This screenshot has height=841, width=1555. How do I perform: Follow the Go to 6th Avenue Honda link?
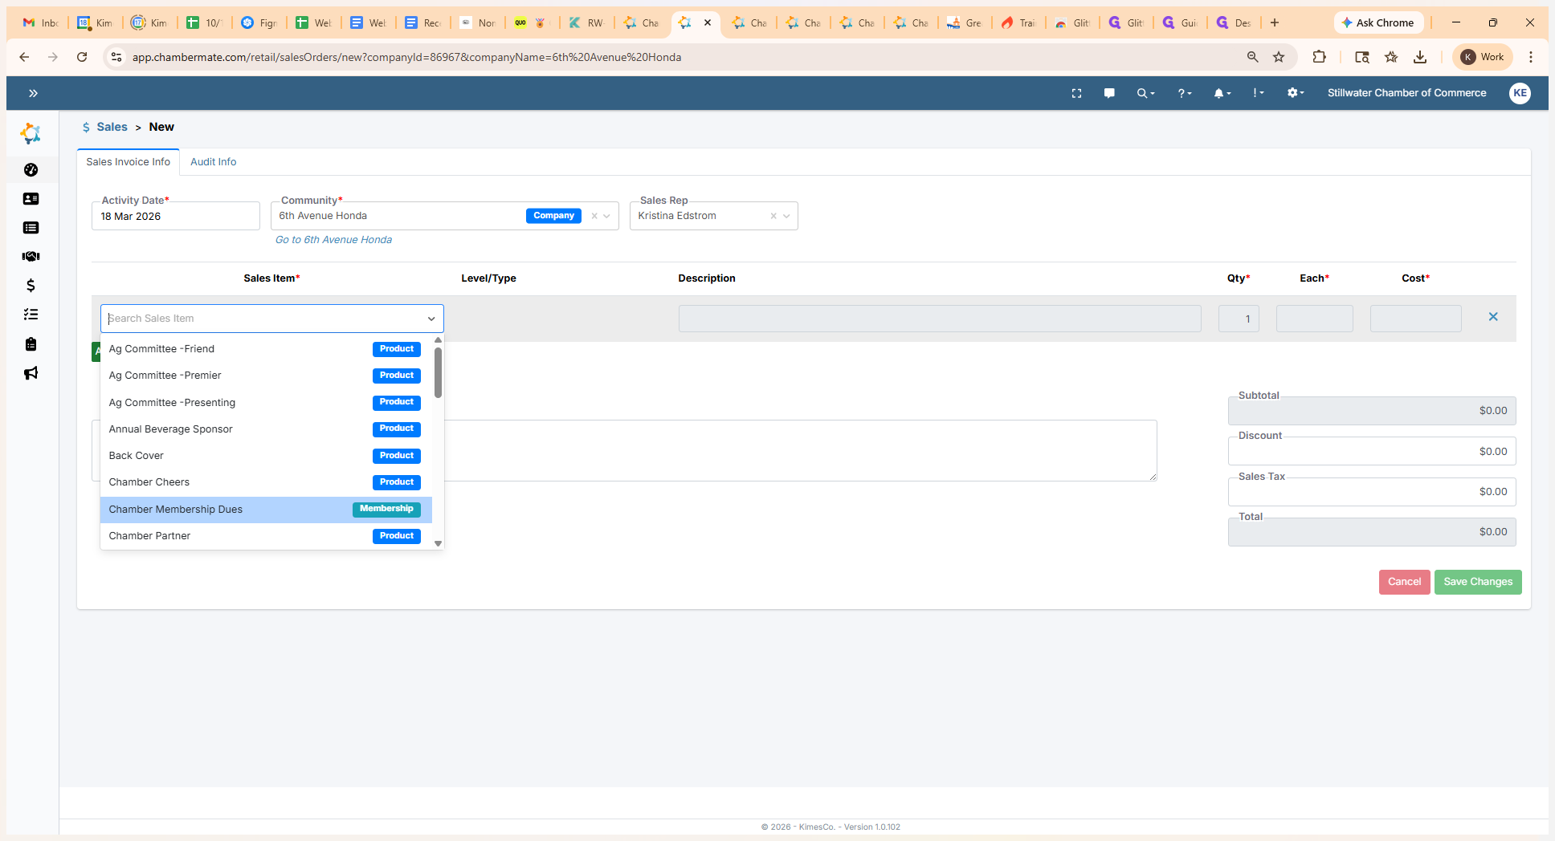click(333, 240)
